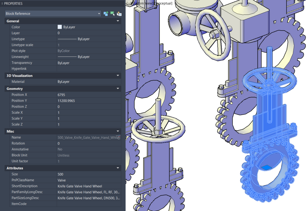307x211 pixels.
Task: Click the empty ItemCode field
Action: 89,204
